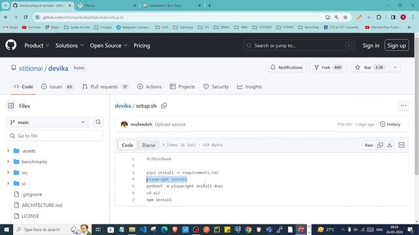Open the Projects tab

pos(183,87)
